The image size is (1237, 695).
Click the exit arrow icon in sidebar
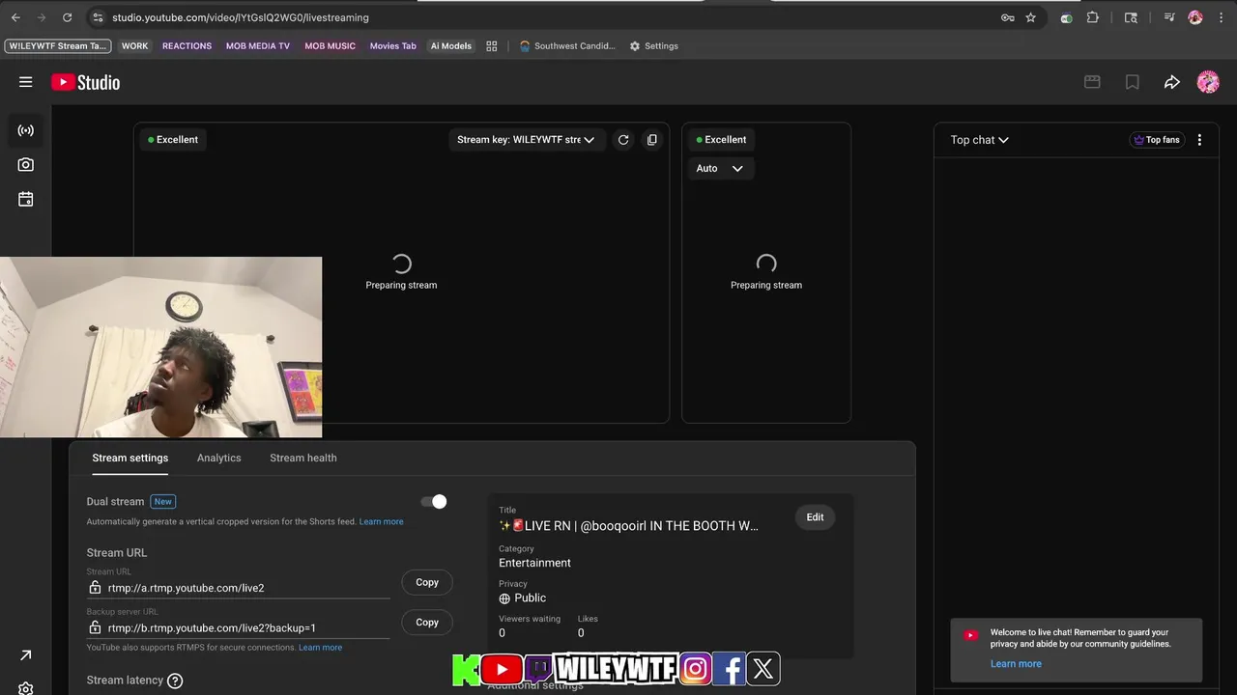point(26,655)
